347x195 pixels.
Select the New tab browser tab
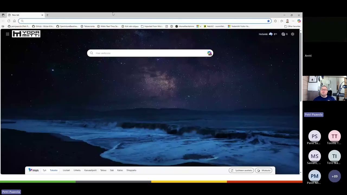pos(25,15)
